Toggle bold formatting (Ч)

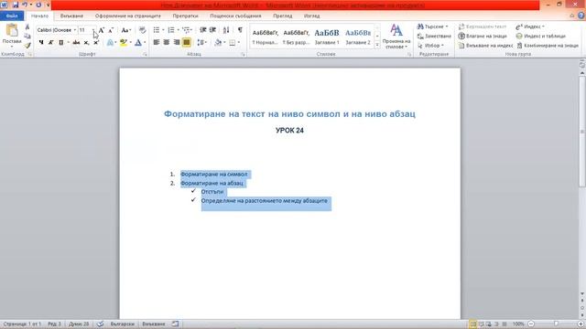(x=41, y=43)
